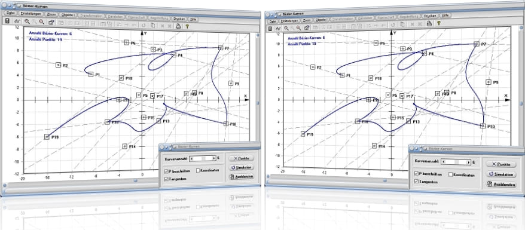Select control point P9 in the right graph
The width and height of the screenshot is (525, 230).
point(488,82)
